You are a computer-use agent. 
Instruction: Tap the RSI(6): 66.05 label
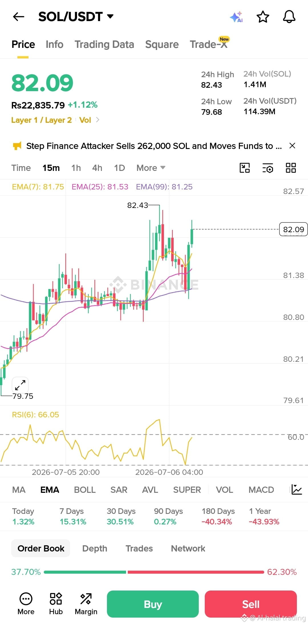tap(35, 415)
